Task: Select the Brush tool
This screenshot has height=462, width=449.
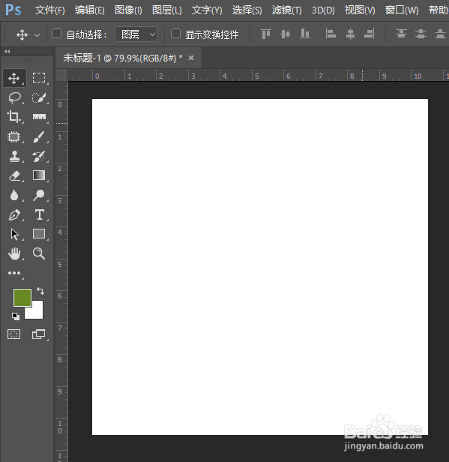Action: coord(39,136)
